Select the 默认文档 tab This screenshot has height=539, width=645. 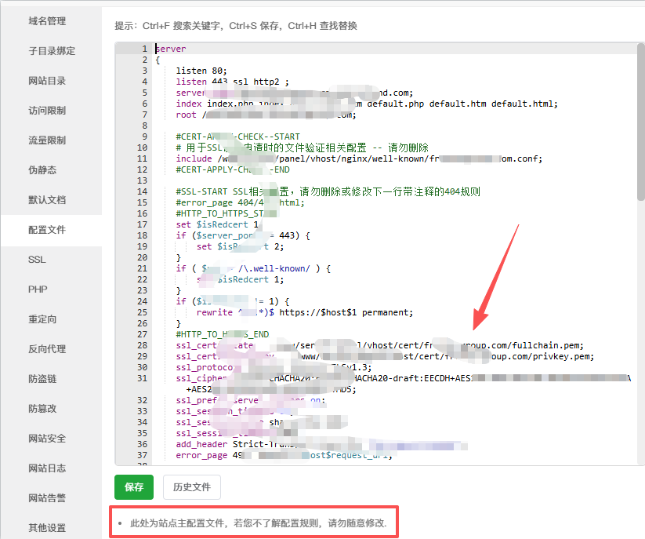coord(47,200)
